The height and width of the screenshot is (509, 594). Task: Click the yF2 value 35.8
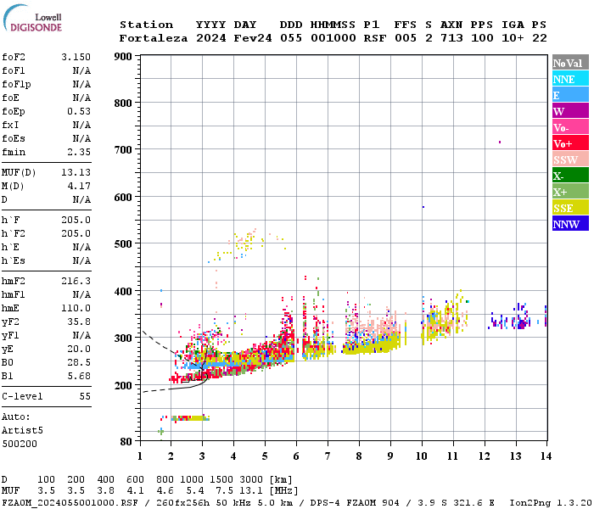[x=79, y=322]
